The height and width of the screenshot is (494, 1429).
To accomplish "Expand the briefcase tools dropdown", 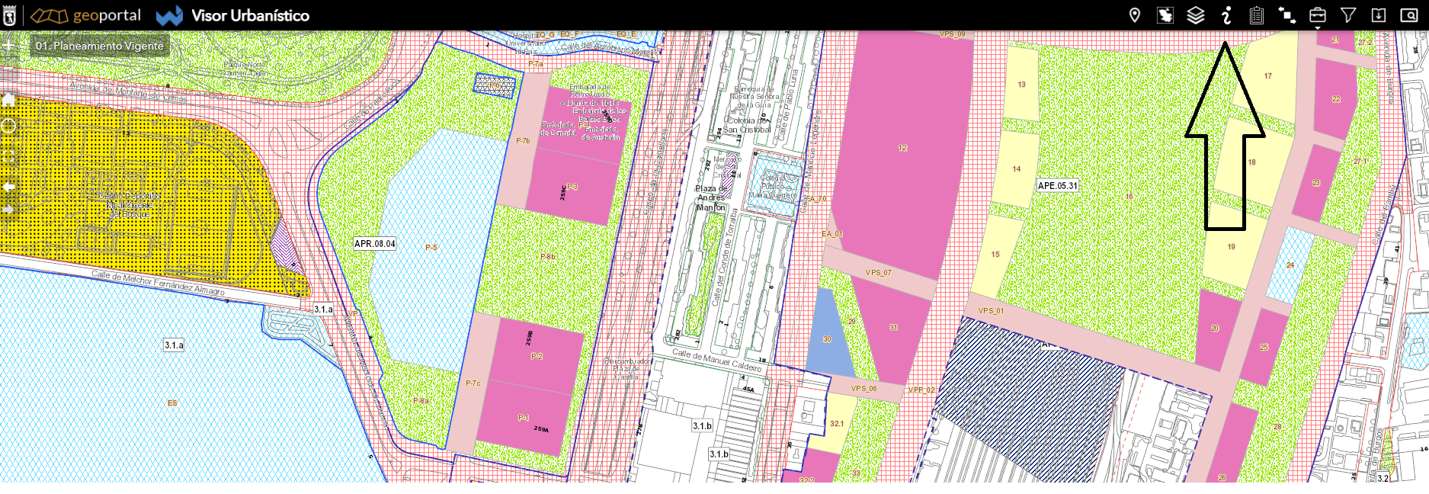I will 1317,15.
